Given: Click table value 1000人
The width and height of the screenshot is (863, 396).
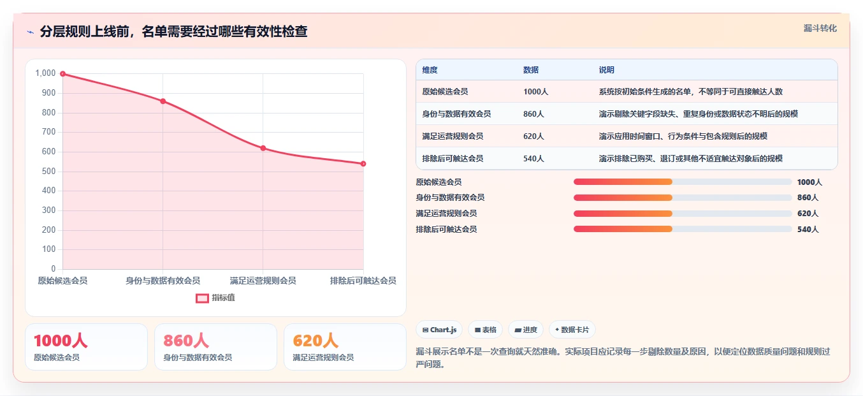Looking at the screenshot, I should [x=535, y=92].
